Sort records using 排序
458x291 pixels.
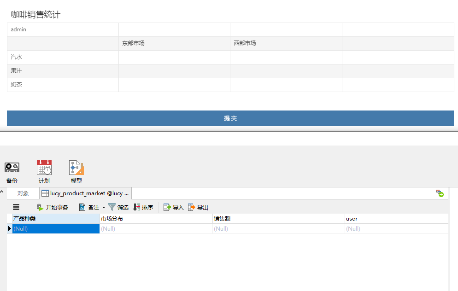point(143,208)
